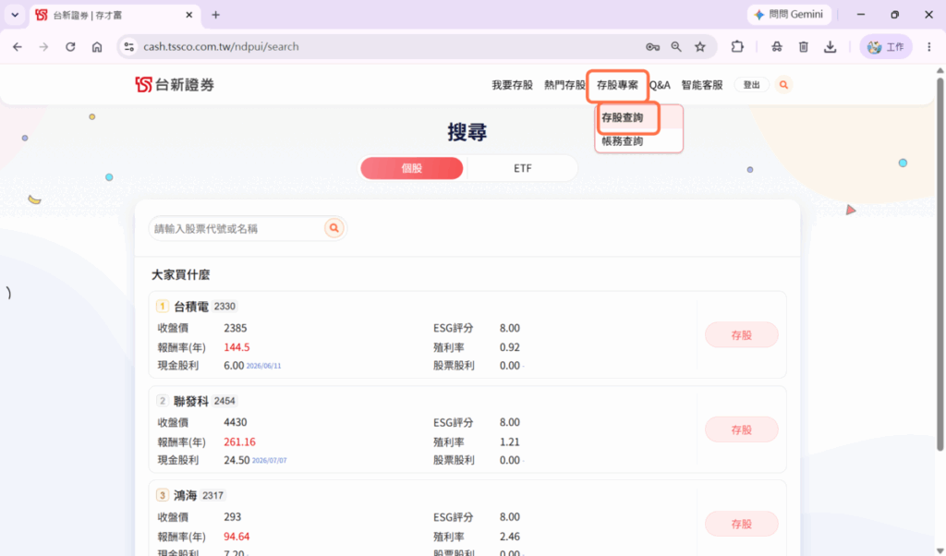Screen dimensions: 946x556
Task: Expand the 存股專案 menu
Action: pyautogui.click(x=617, y=85)
